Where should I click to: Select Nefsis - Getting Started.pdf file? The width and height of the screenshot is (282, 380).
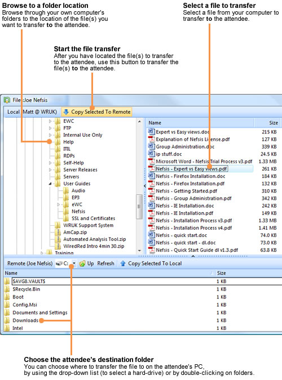pyautogui.click(x=186, y=191)
